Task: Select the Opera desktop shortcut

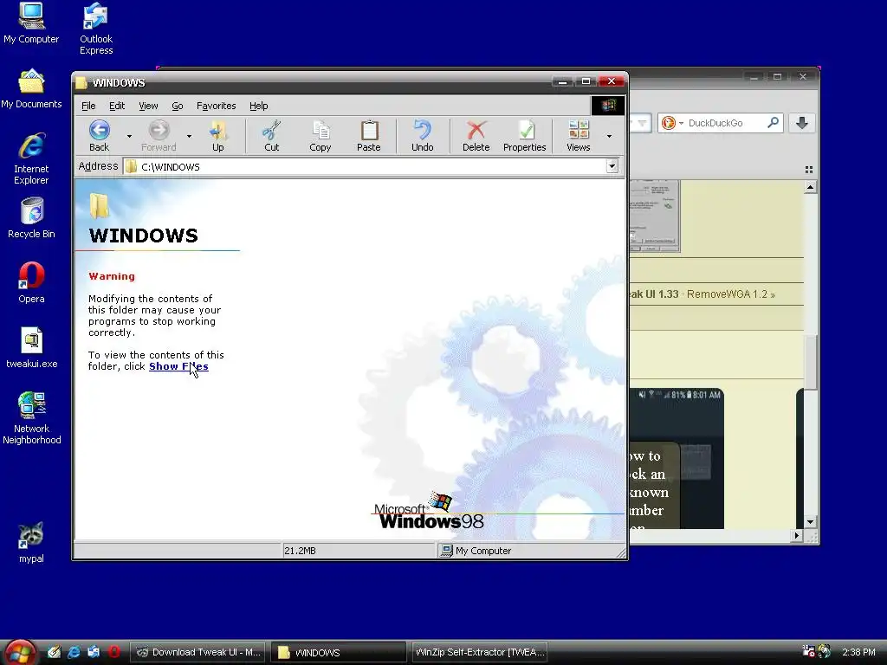Action: (31, 283)
